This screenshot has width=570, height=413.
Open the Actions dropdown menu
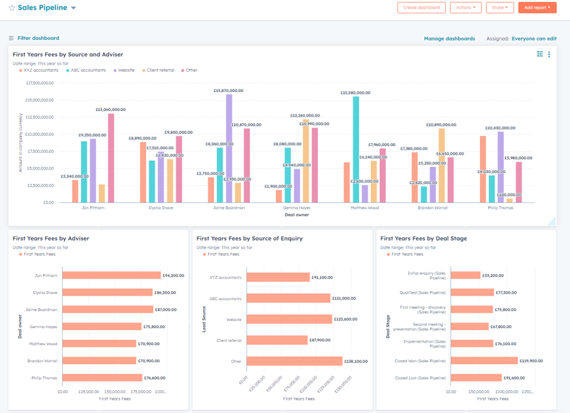click(x=465, y=8)
